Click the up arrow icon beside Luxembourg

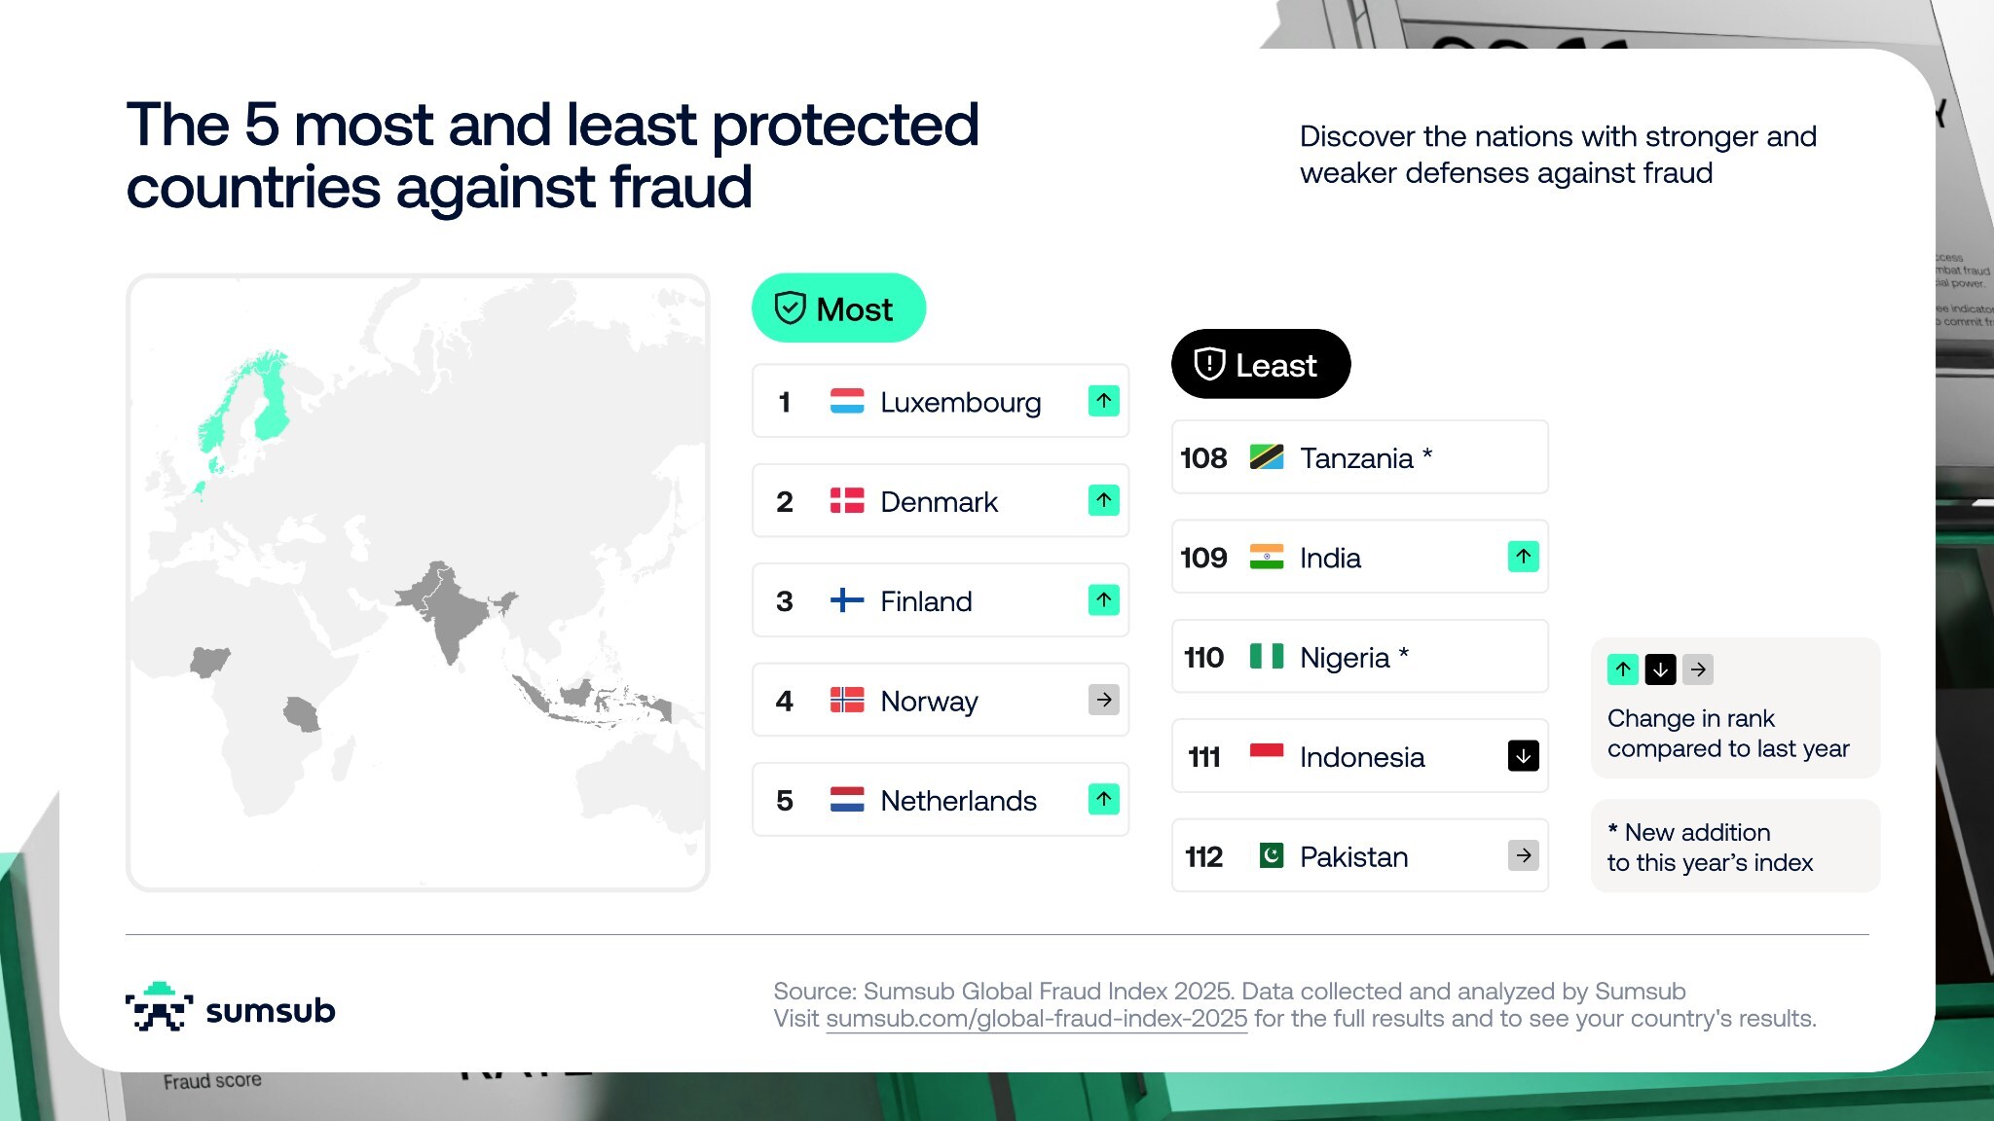[x=1103, y=401]
